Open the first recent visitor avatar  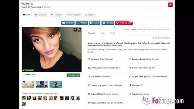click(x=24, y=98)
